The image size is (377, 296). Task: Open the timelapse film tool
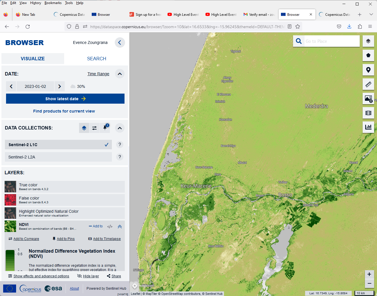point(368,113)
